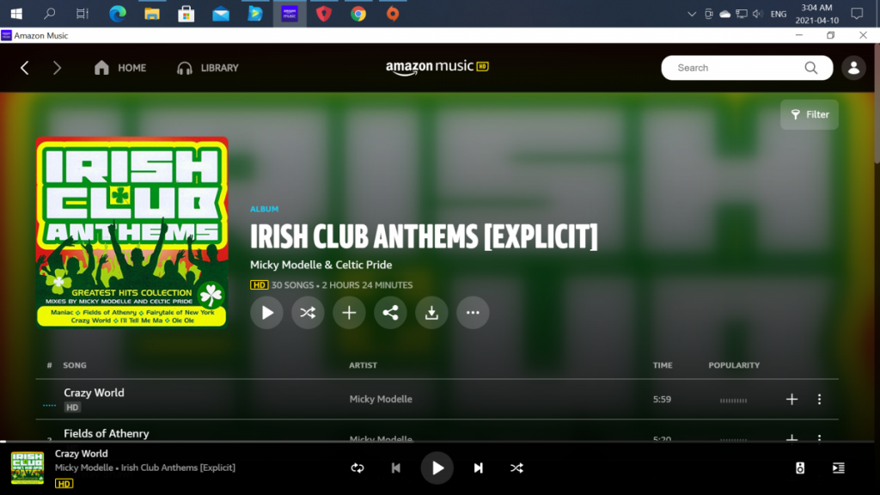
Task: Go back with the left arrow
Action: [x=25, y=68]
